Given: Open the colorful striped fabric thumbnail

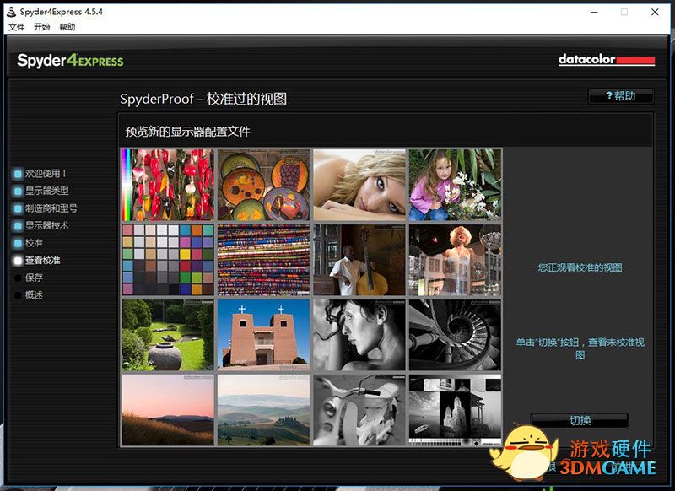Looking at the screenshot, I should coord(263,260).
